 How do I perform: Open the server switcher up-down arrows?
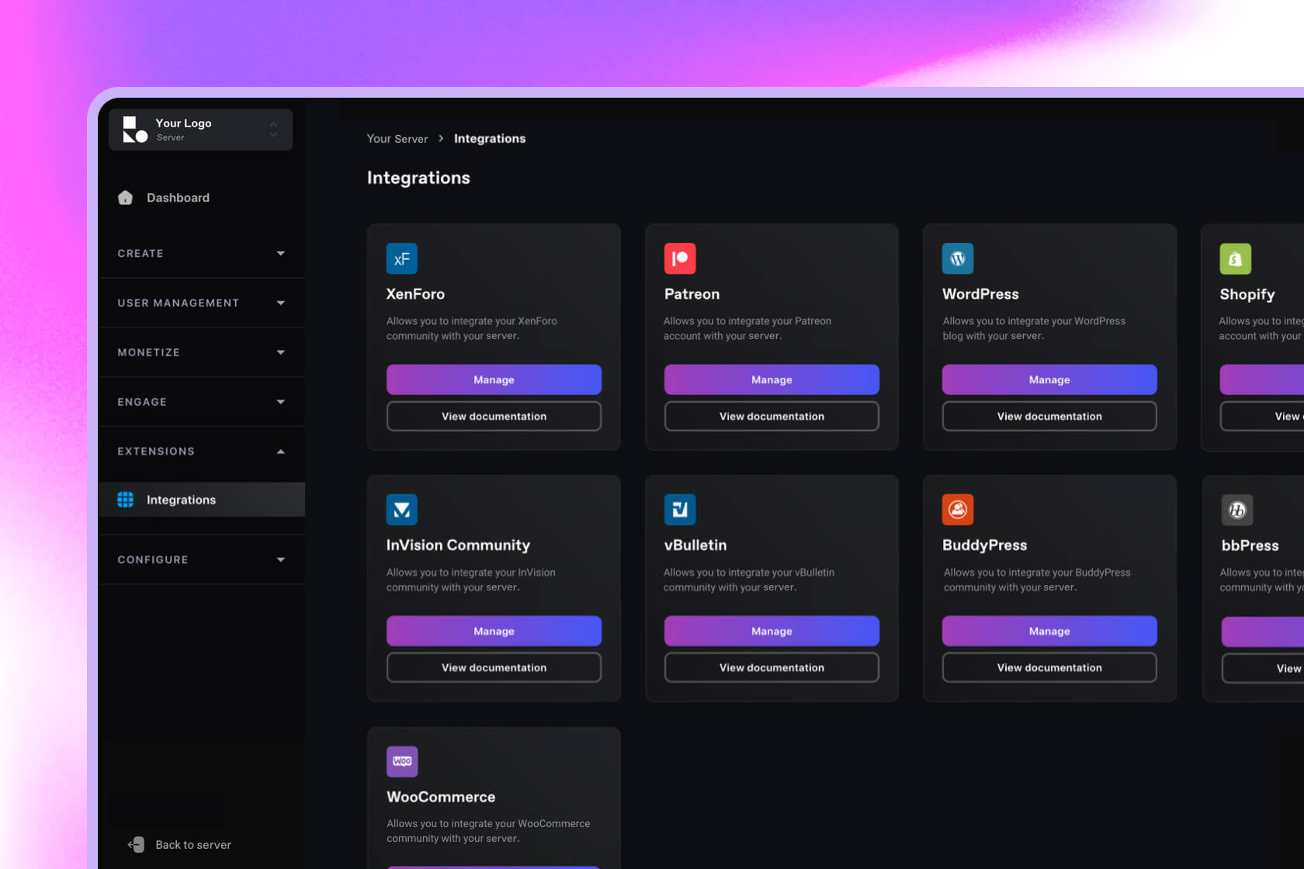point(273,130)
